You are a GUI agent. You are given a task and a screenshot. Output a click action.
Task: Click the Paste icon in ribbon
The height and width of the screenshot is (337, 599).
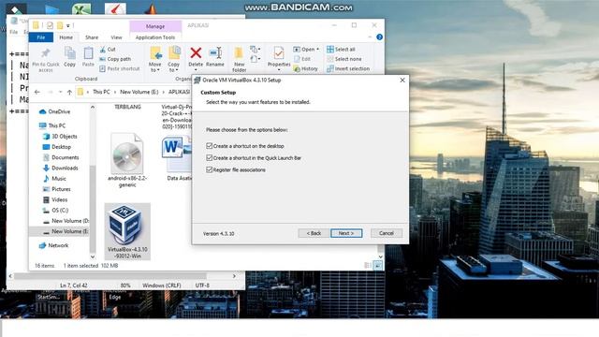tap(88, 56)
